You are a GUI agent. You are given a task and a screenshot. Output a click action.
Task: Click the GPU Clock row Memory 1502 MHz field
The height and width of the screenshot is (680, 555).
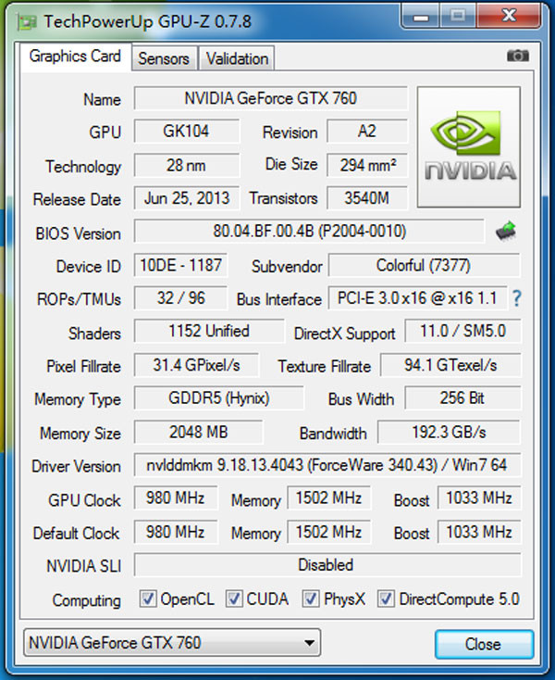click(329, 497)
